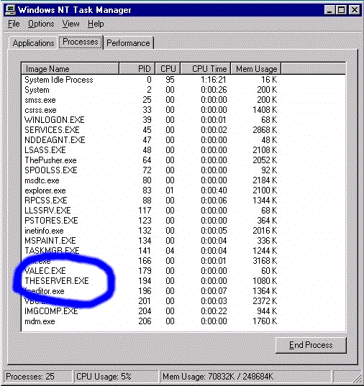This screenshot has height=386, width=364.
Task: Select MSPAINT.EXE process
Action: point(151,241)
